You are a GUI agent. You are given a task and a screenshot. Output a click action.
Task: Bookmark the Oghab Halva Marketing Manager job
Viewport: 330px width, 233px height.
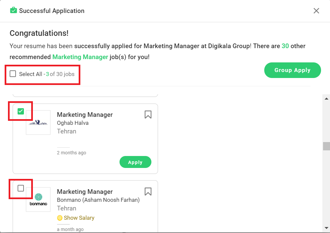[148, 115]
